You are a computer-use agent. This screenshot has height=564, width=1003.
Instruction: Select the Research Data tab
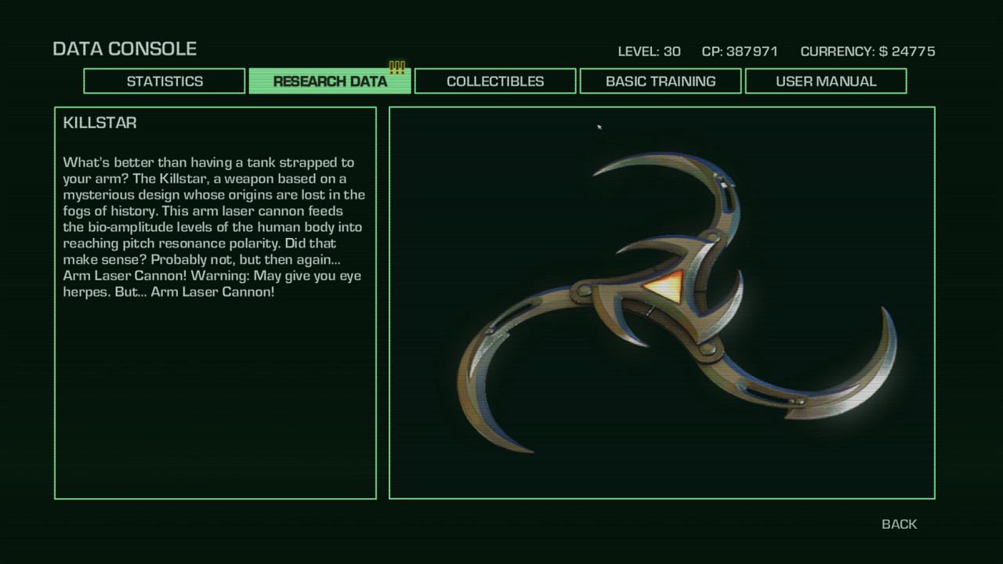click(330, 81)
